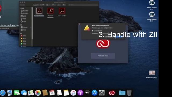Switch Finder to gallery view

tap(43, 5)
